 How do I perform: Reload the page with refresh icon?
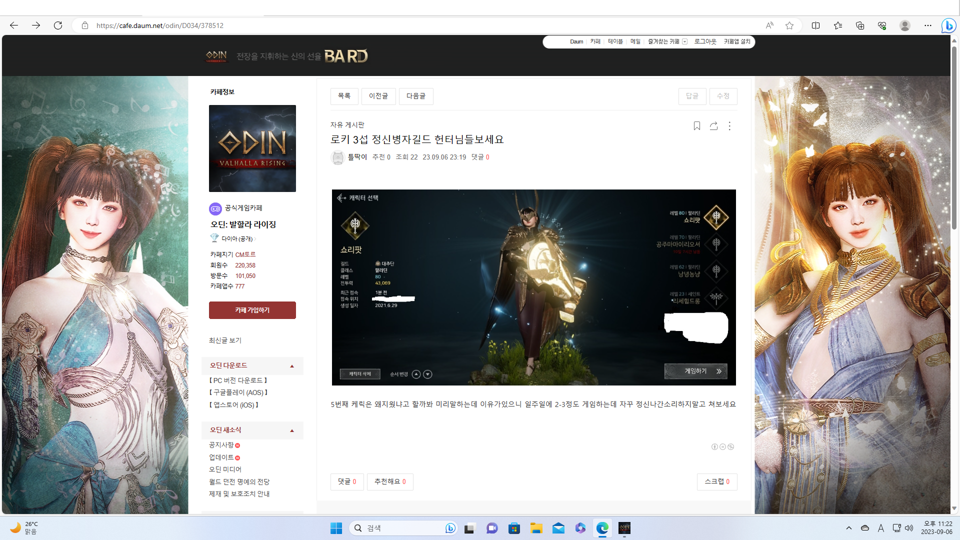[58, 25]
